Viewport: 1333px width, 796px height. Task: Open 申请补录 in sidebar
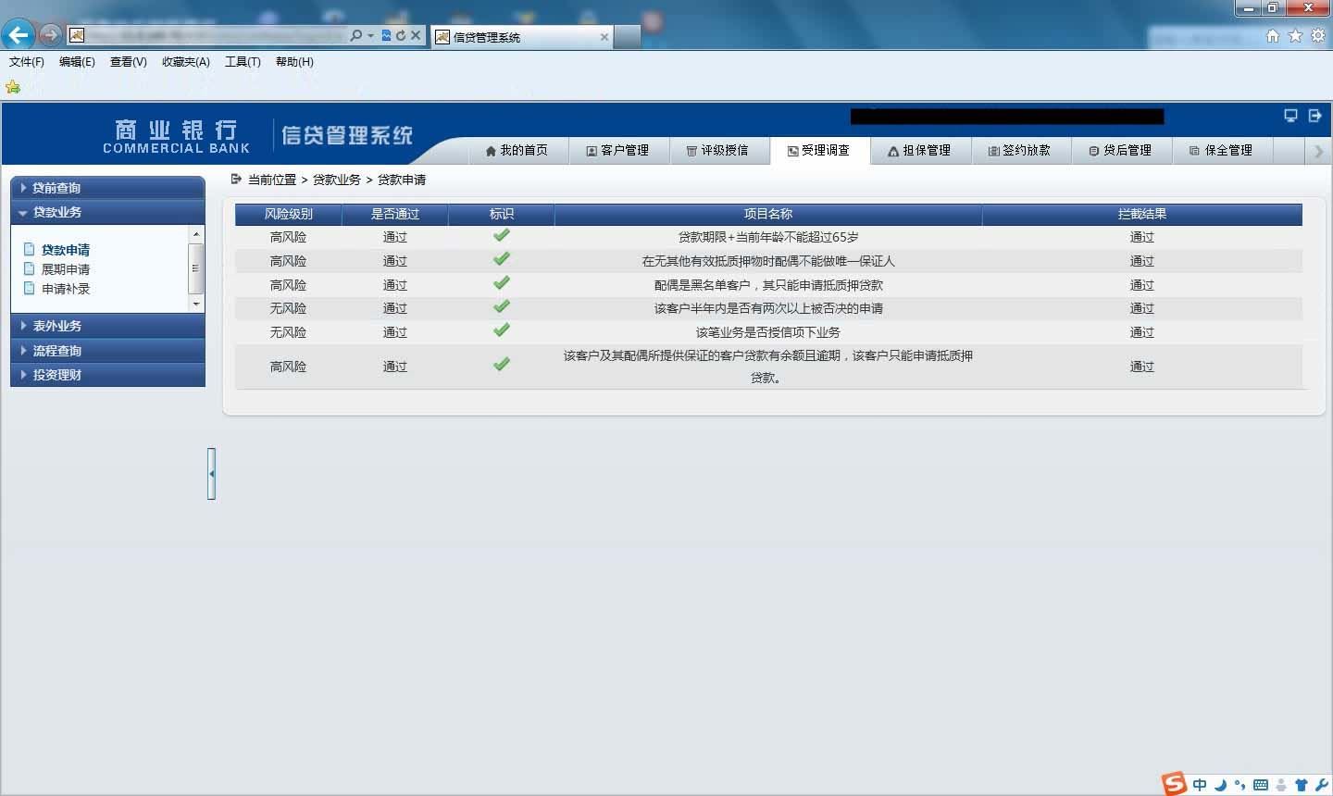click(x=66, y=289)
